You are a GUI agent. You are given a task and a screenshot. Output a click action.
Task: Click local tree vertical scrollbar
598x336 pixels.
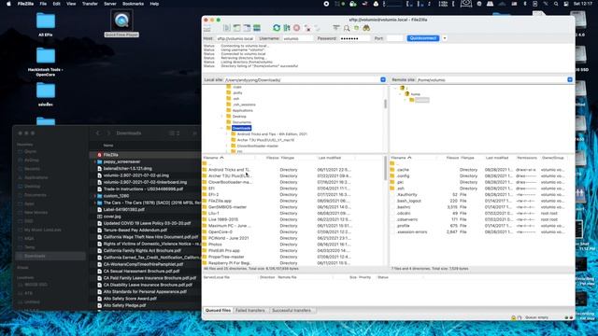tap(385, 104)
